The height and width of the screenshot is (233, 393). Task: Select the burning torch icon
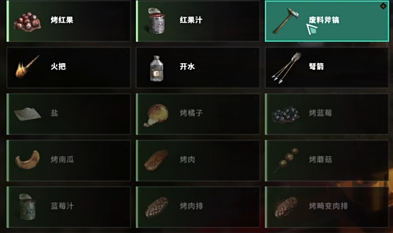click(x=27, y=67)
